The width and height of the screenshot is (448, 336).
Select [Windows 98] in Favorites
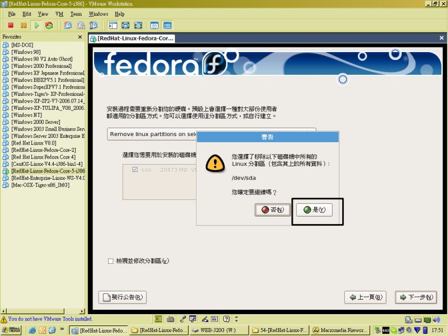(26, 52)
